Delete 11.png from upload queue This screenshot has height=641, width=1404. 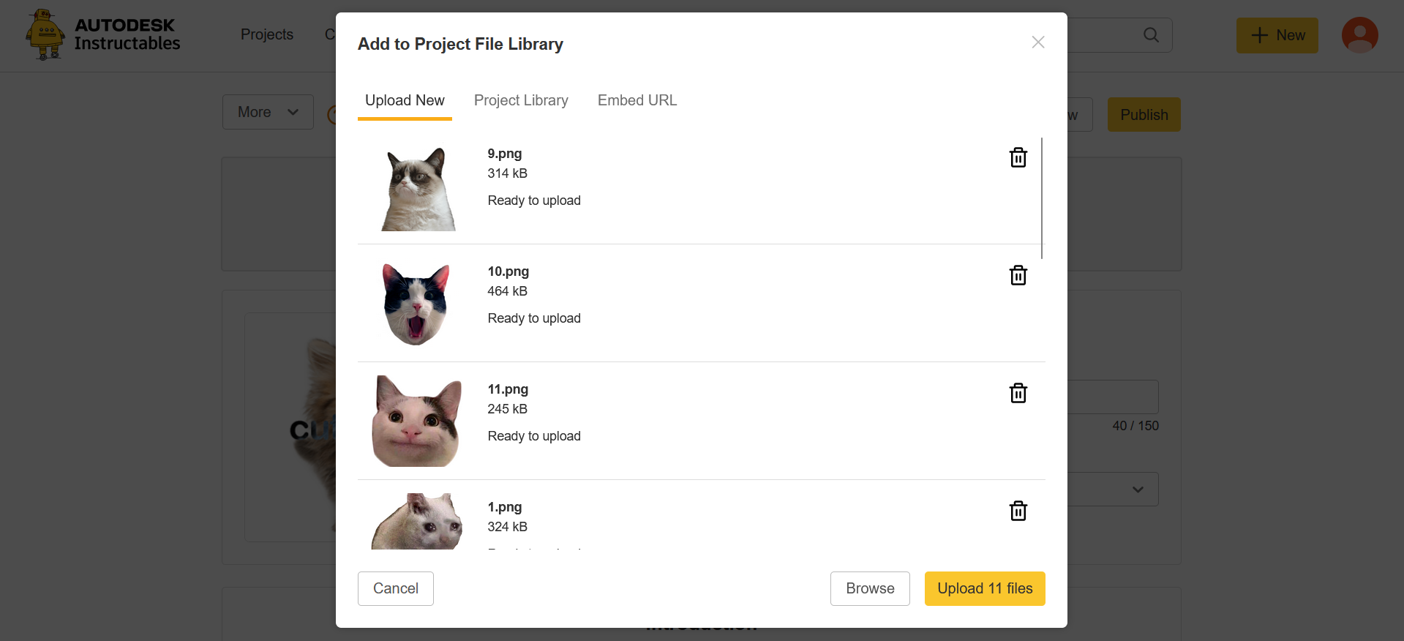pyautogui.click(x=1018, y=393)
